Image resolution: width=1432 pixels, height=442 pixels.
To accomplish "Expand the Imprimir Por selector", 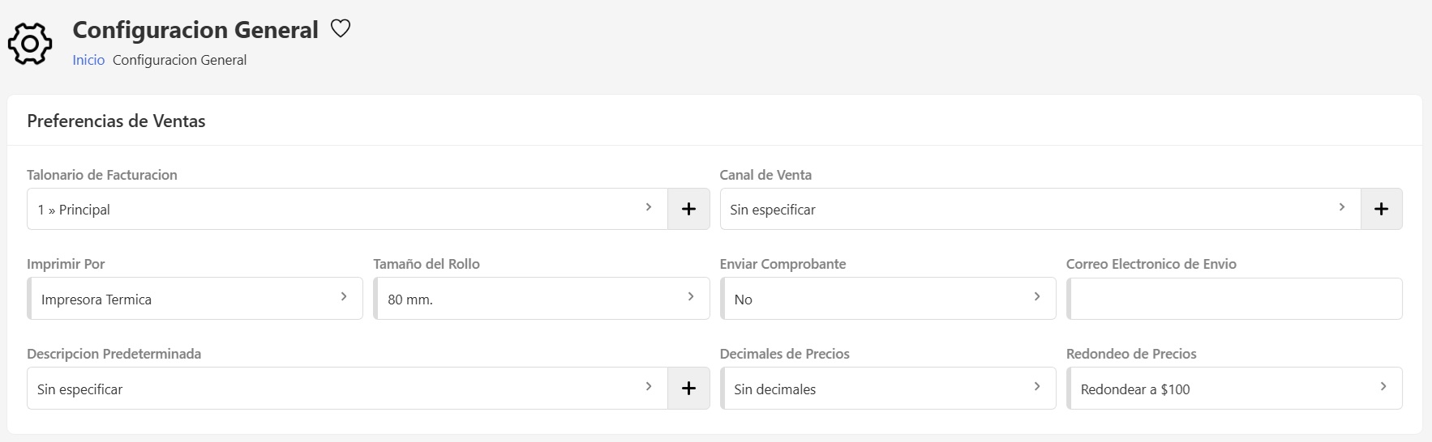I will pos(195,299).
